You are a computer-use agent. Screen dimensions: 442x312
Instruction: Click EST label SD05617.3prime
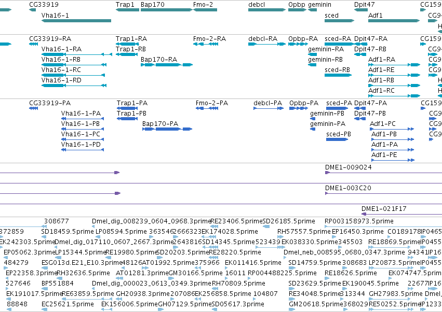[238, 304]
